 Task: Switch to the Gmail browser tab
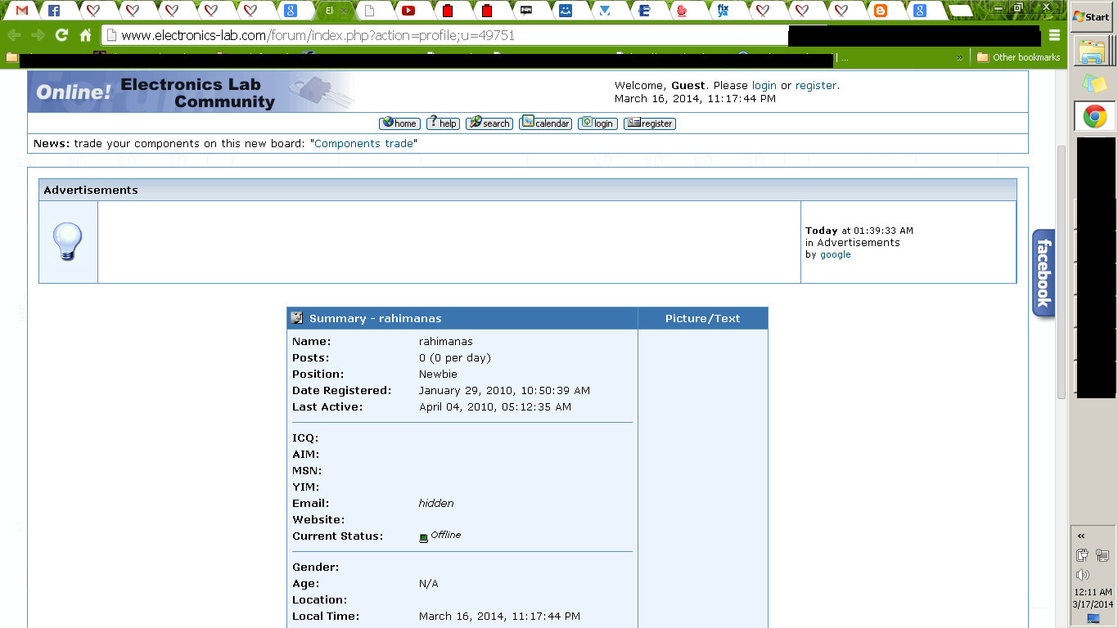[22, 11]
